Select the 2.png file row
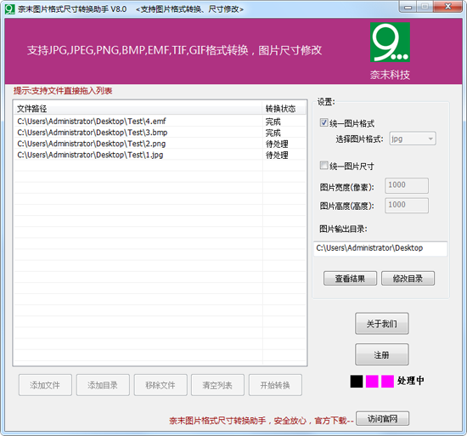 (160, 144)
